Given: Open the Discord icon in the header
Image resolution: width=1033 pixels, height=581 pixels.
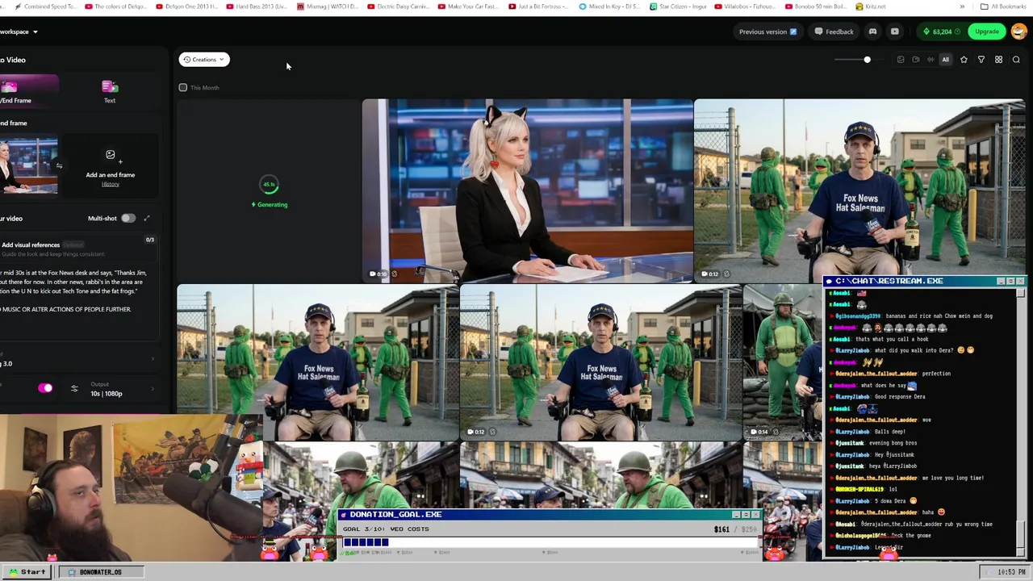Looking at the screenshot, I should pyautogui.click(x=872, y=31).
